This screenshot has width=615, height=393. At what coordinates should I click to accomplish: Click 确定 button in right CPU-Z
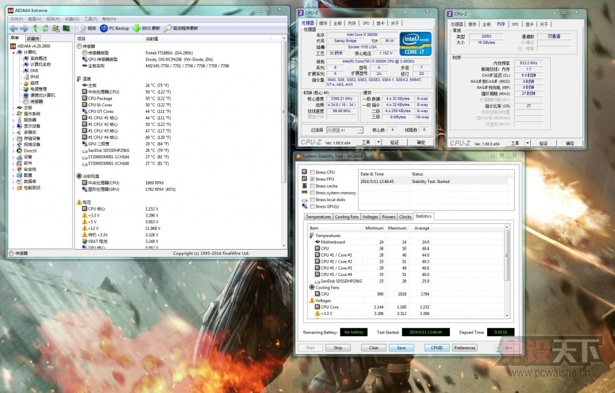point(570,143)
